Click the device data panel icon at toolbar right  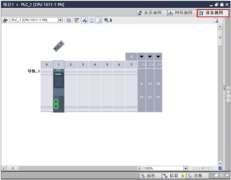216,20
